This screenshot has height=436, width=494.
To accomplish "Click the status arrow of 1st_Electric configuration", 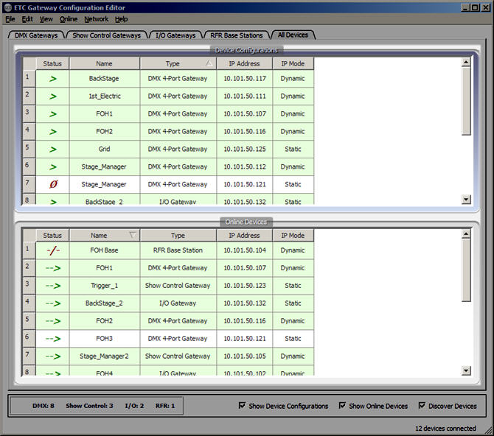I will 52,96.
